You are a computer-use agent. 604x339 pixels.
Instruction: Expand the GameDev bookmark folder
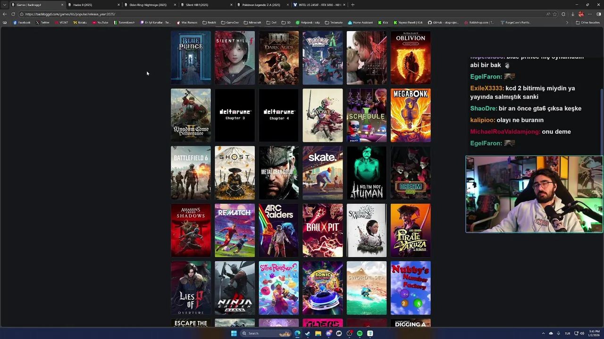click(230, 23)
